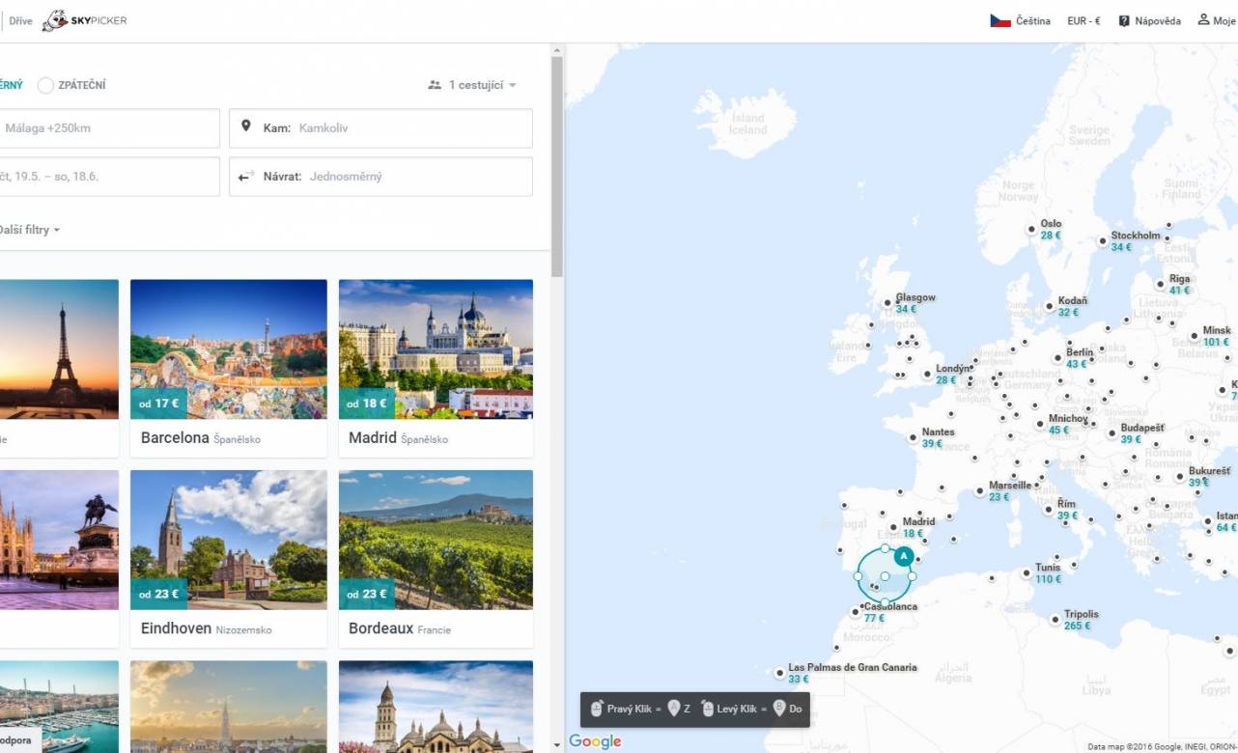This screenshot has height=753, width=1238.
Task: Click the Nápověda help icon
Action: [x=1124, y=20]
